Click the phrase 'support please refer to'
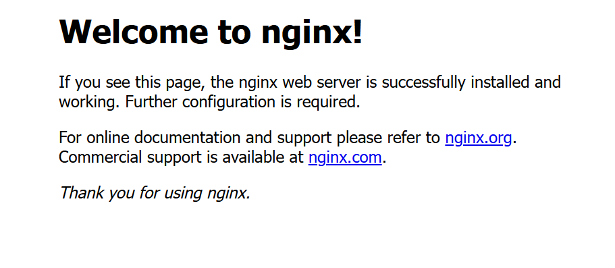 pos(358,138)
